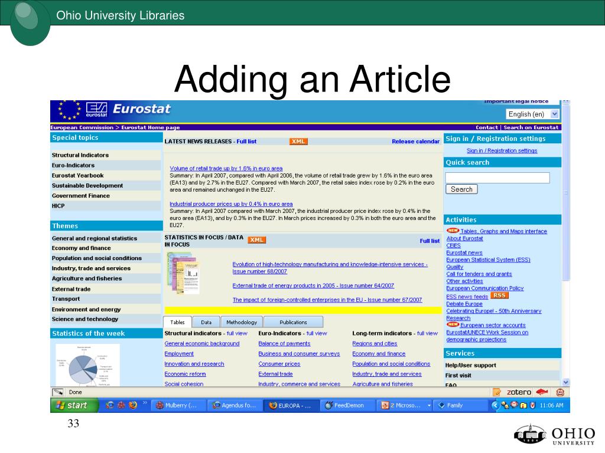Open European Commission breadcrumb link

(x=82, y=127)
